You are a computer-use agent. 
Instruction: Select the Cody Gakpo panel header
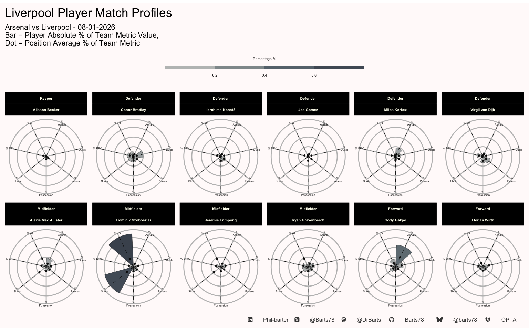pos(395,214)
